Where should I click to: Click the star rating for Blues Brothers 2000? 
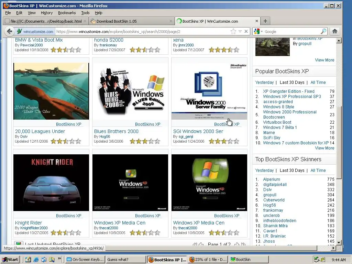[145, 141]
